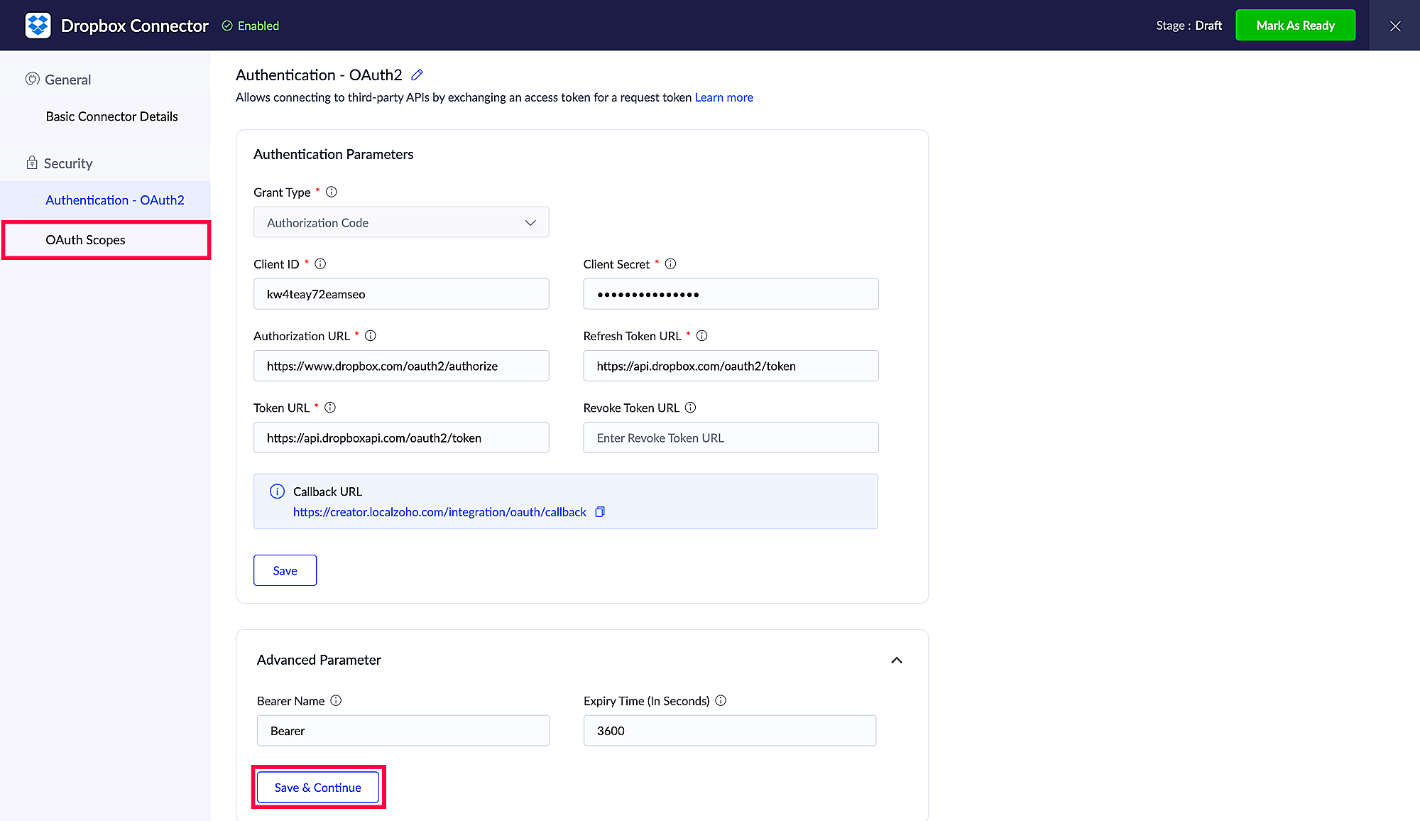1420x821 pixels.
Task: Click the Mark As Ready button
Action: click(x=1295, y=26)
